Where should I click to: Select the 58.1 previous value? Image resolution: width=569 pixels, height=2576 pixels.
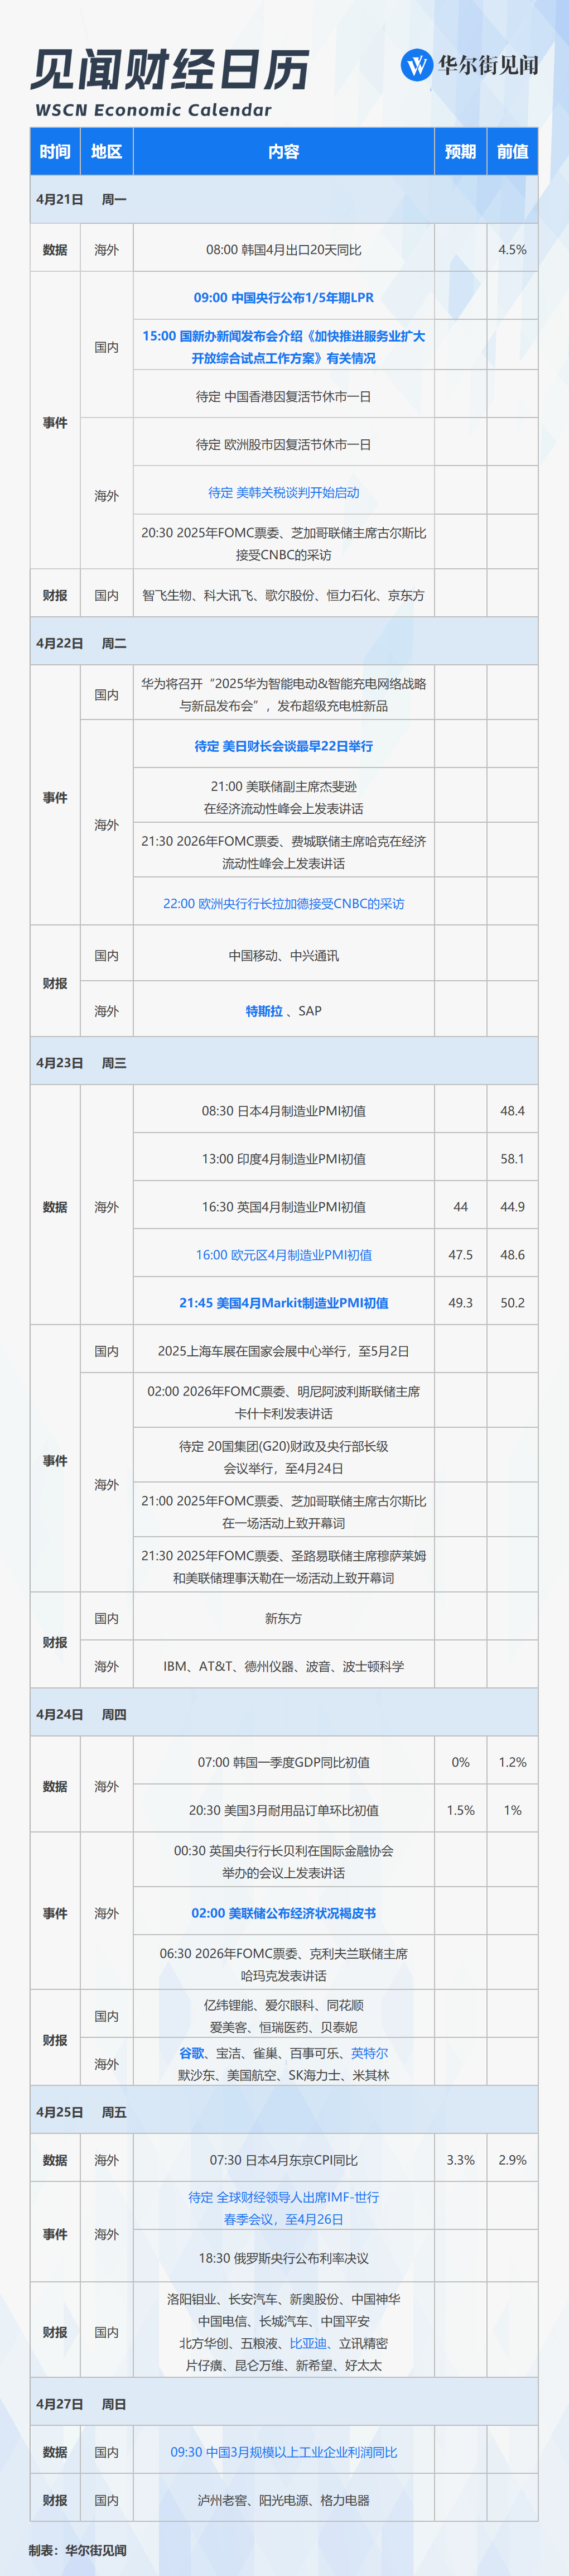point(513,1159)
